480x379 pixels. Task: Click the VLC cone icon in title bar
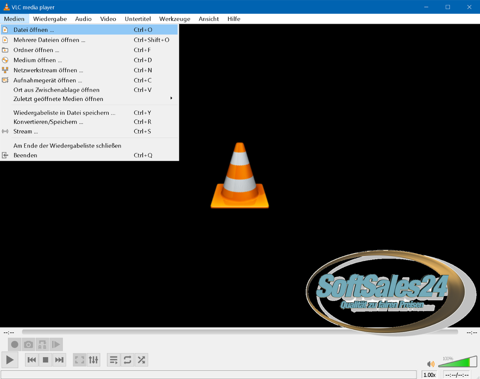[x=6, y=7]
